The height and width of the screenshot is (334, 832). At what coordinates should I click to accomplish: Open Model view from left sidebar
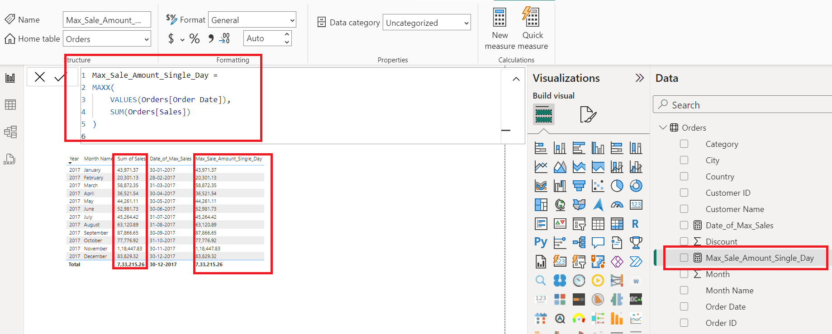pyautogui.click(x=10, y=132)
